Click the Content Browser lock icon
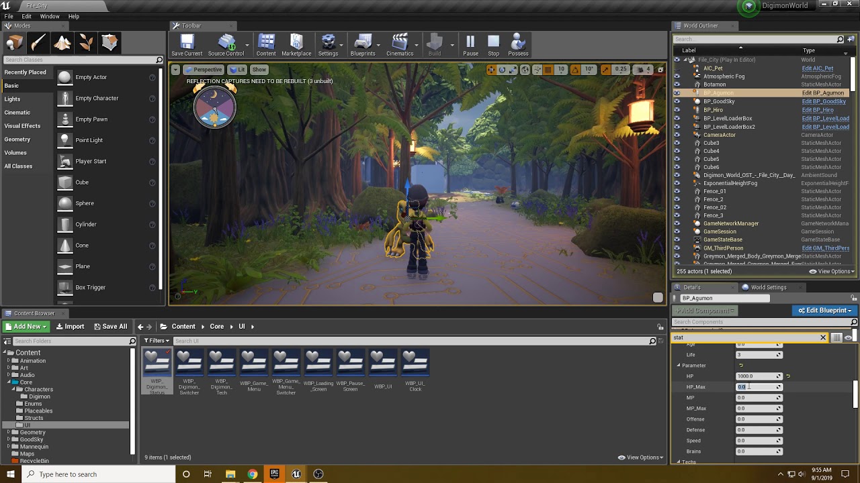The width and height of the screenshot is (860, 483). (660, 327)
